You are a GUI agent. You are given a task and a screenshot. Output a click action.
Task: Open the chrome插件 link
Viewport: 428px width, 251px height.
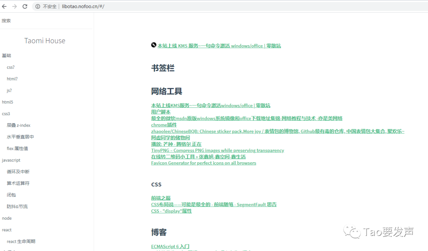tap(164, 125)
